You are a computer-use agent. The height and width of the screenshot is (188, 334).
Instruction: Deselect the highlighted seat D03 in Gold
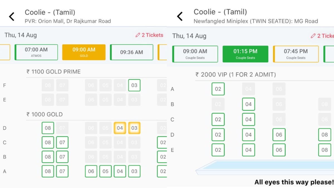tap(134, 128)
